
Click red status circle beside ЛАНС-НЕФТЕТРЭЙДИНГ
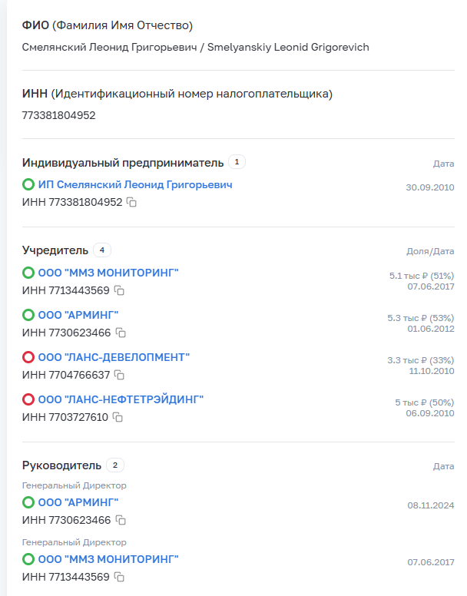[x=28, y=399]
